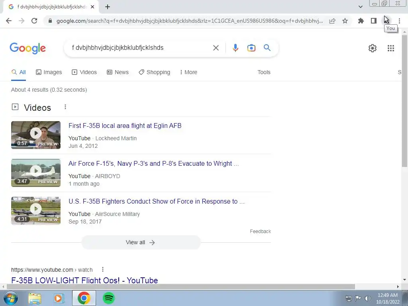
Task: Click the horizontal scrollbar thumb
Action: [x=181, y=286]
